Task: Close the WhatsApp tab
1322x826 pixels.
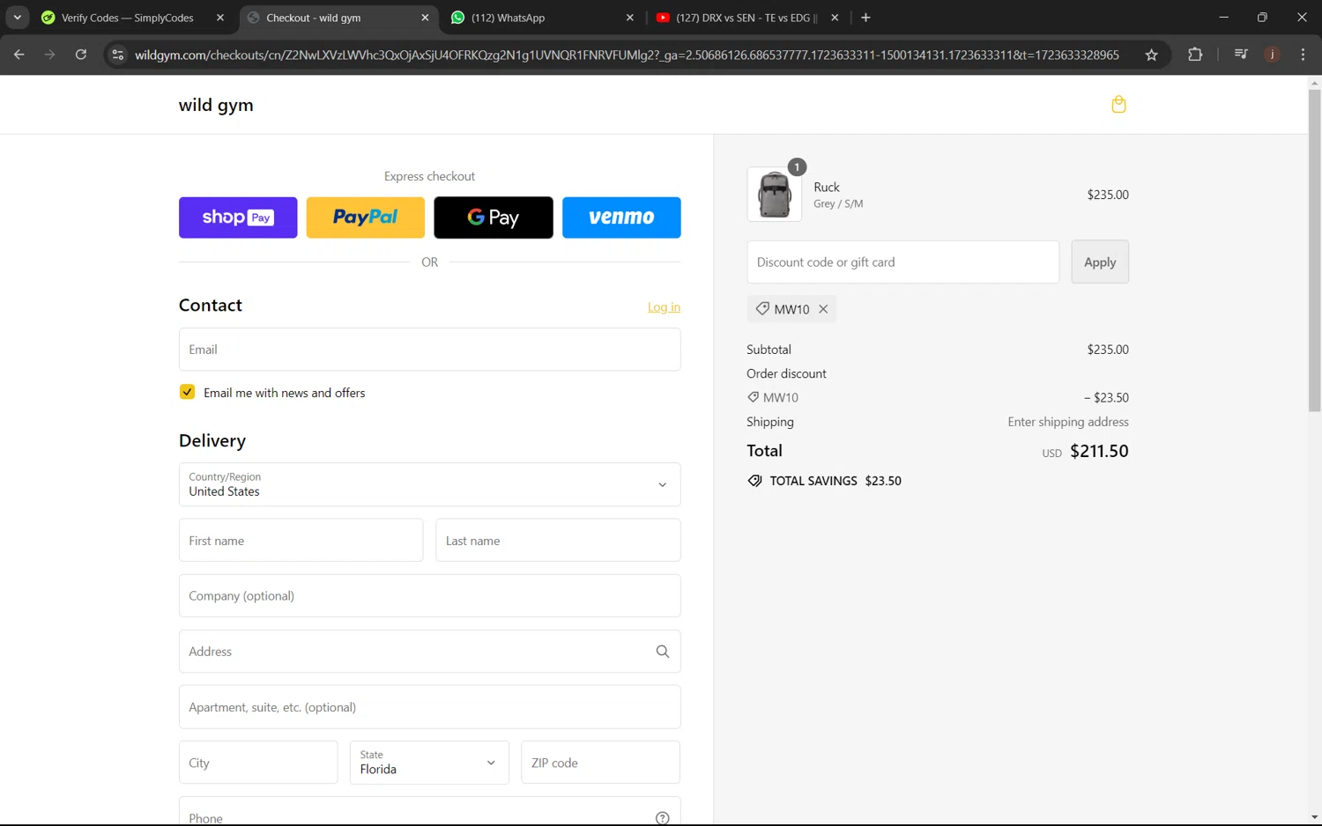Action: point(629,18)
